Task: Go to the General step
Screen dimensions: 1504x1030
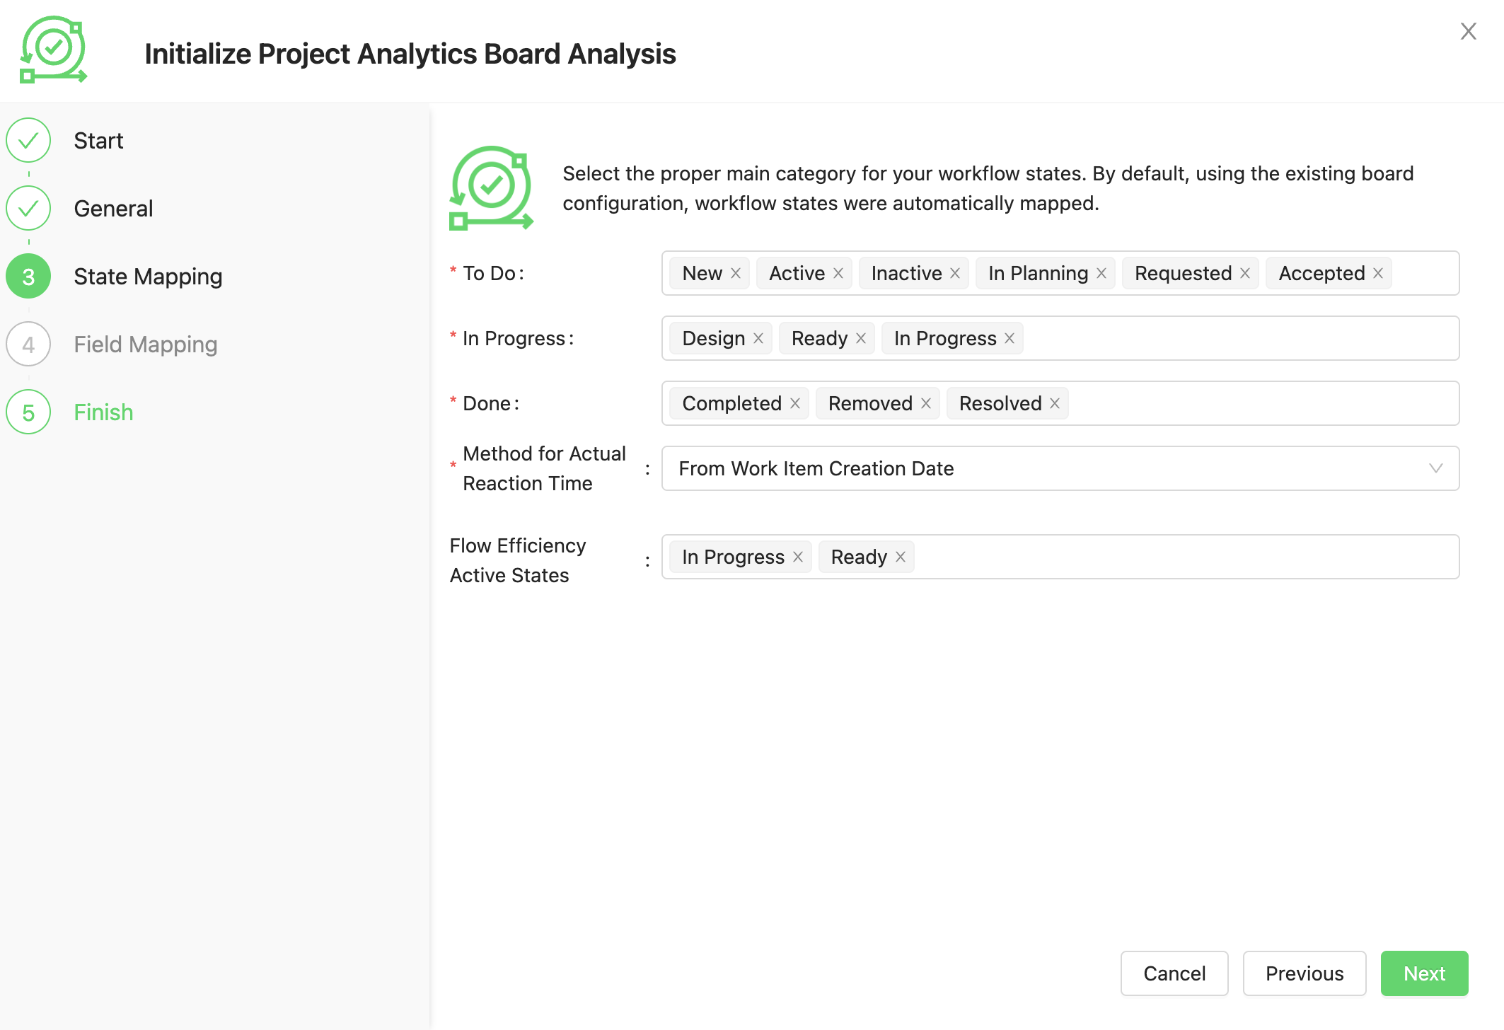Action: [113, 209]
